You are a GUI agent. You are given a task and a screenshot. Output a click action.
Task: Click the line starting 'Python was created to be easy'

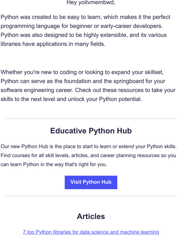85,17
